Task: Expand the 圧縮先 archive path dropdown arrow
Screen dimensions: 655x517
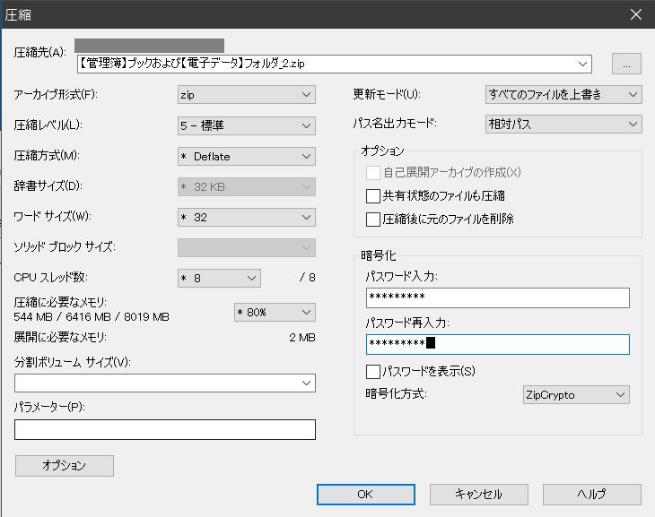Action: pyautogui.click(x=583, y=64)
